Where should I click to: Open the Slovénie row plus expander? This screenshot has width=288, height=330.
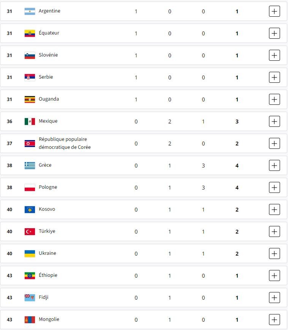coord(274,55)
